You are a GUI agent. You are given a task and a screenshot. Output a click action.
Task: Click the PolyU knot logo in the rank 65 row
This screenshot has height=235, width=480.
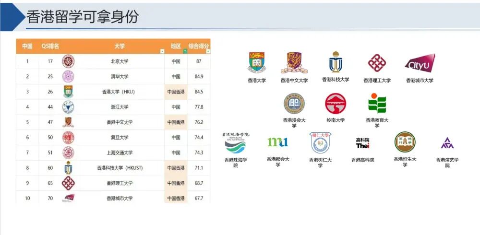pos(68,183)
